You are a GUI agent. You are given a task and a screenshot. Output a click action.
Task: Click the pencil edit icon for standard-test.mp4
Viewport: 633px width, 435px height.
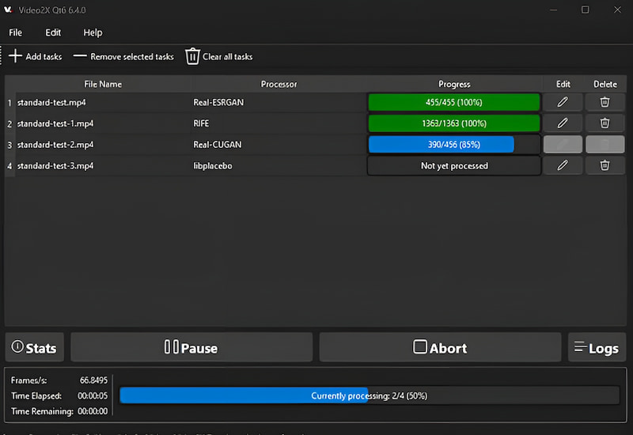(563, 102)
